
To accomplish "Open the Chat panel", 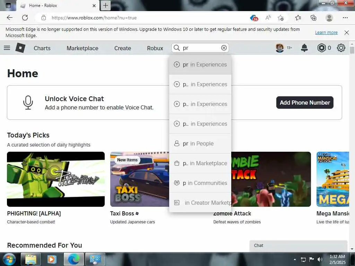I will [x=298, y=246].
